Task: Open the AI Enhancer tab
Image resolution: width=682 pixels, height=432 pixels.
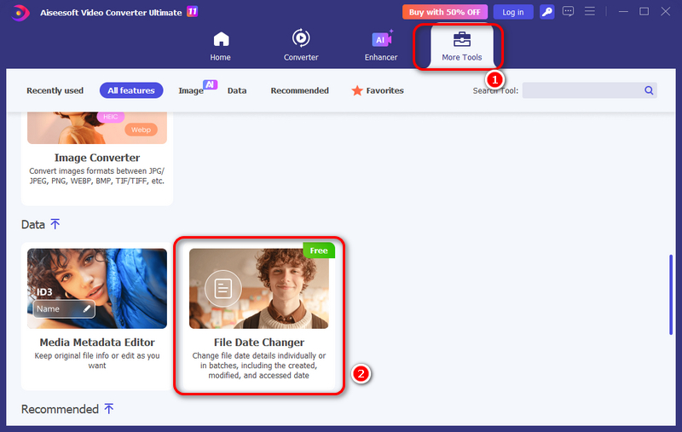Action: click(x=381, y=46)
